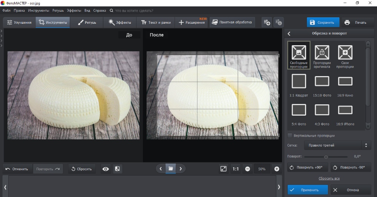
Task: Open the Сетка dropdown list
Action: click(x=332, y=145)
